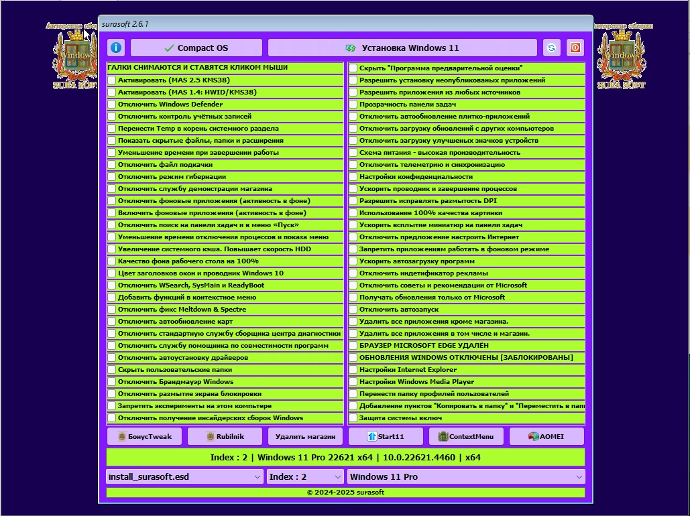Check Разрешить приложения из любых источников
This screenshot has height=516, width=690.
(353, 92)
